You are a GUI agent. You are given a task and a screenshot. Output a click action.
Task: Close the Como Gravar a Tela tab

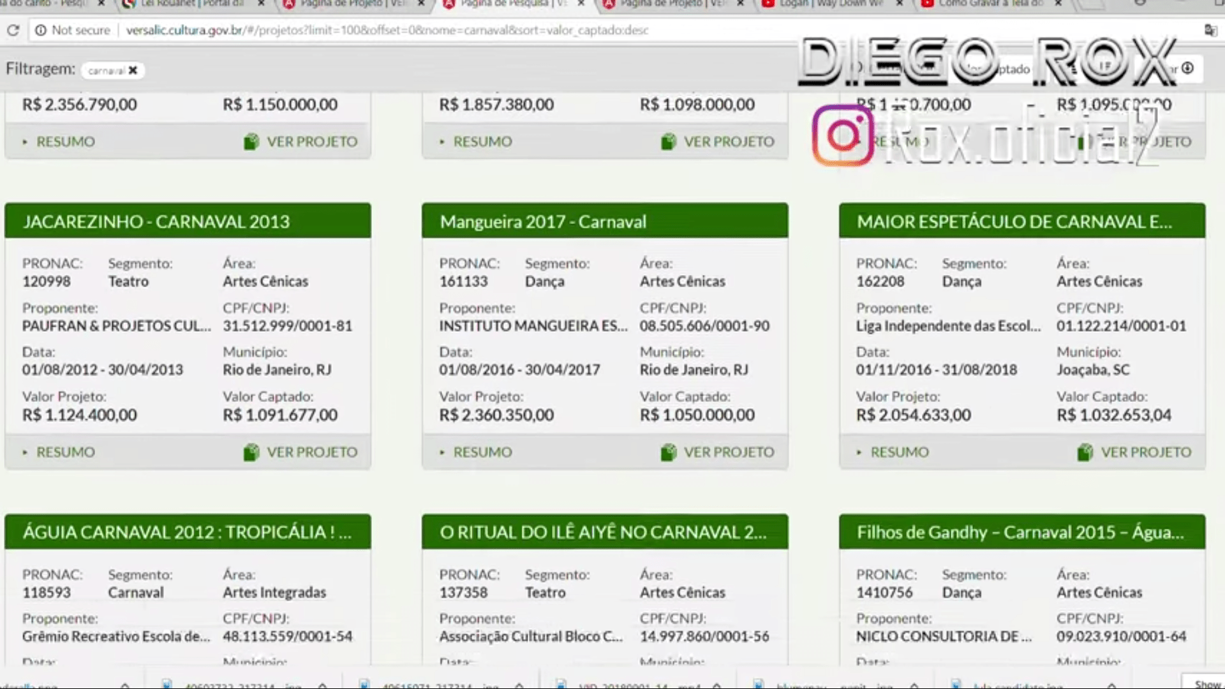[x=1058, y=4]
